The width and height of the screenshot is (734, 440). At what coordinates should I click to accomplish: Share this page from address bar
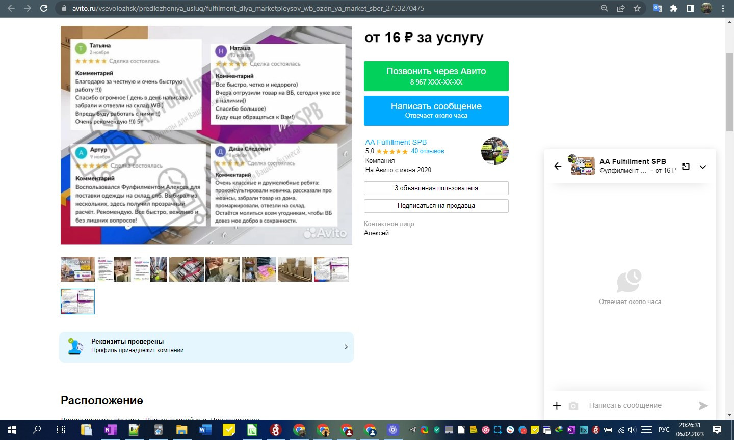(621, 8)
